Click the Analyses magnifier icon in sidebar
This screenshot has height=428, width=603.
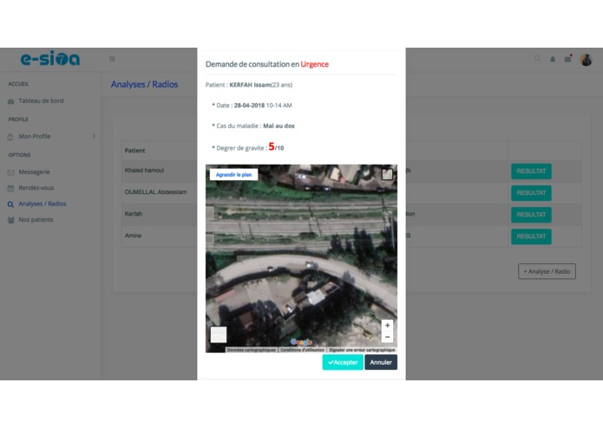pos(10,204)
